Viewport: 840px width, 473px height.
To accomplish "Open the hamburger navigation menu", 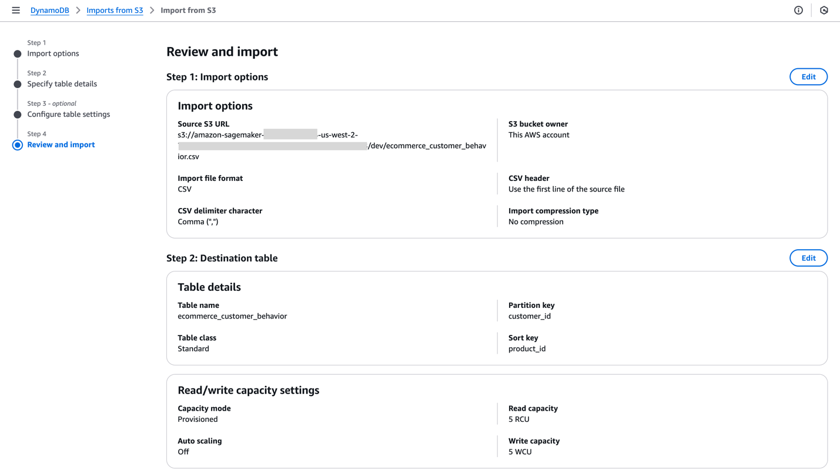I will (x=16, y=10).
